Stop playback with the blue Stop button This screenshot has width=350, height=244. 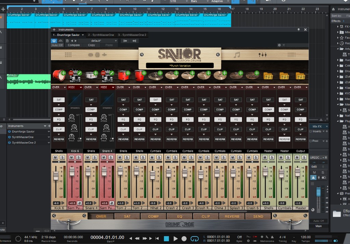click(166, 239)
